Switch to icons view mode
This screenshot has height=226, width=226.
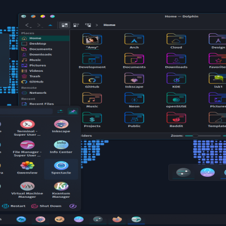coord(64,25)
